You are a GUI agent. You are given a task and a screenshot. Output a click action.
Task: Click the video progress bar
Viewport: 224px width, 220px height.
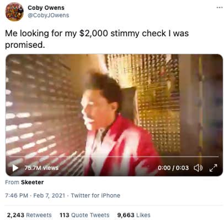click(x=114, y=157)
